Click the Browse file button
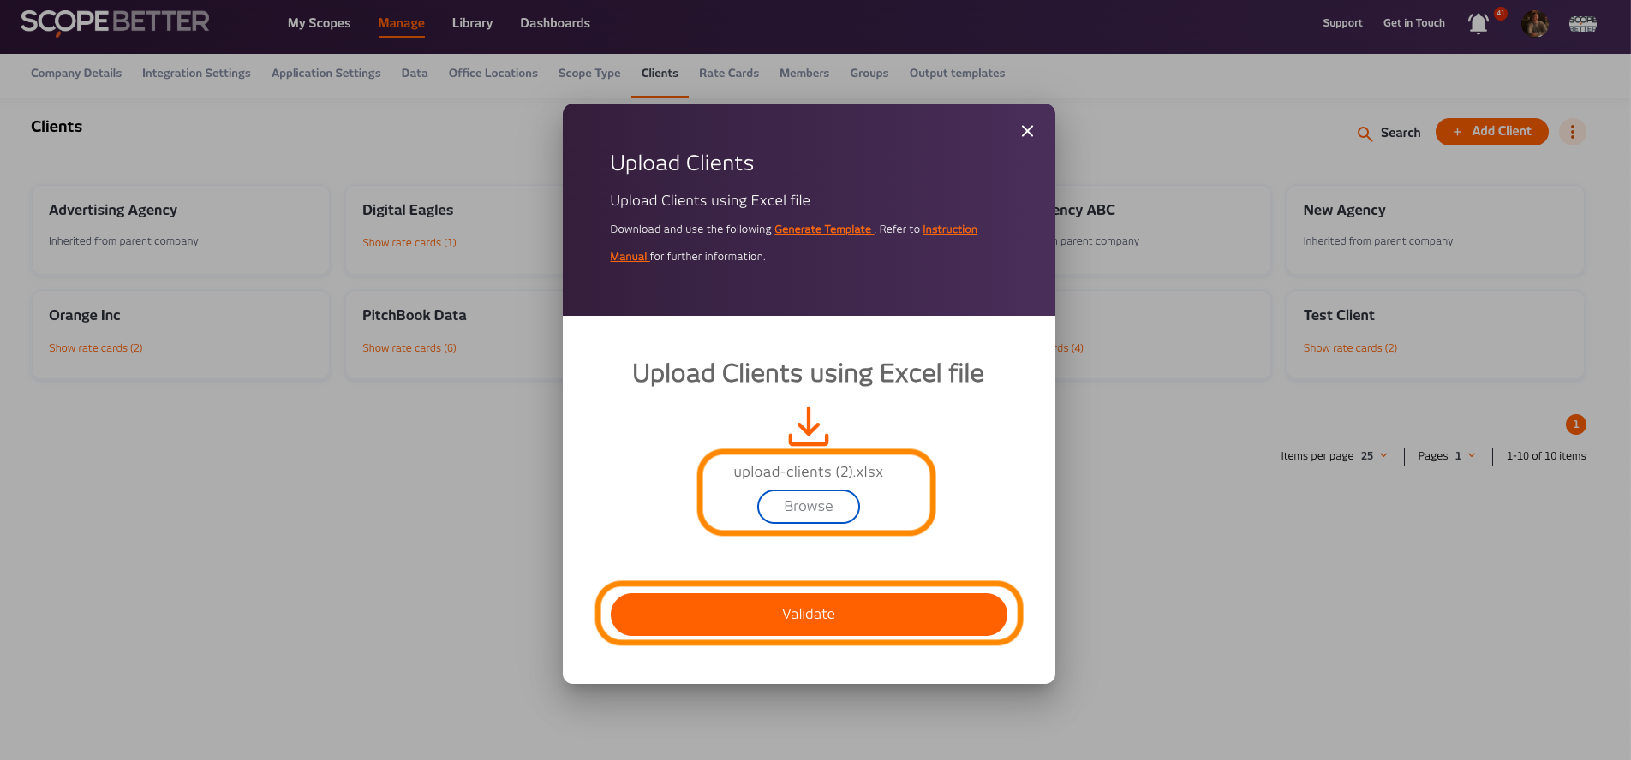This screenshot has height=760, width=1631. (808, 506)
